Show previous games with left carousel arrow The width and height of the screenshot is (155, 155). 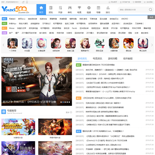(3, 45)
